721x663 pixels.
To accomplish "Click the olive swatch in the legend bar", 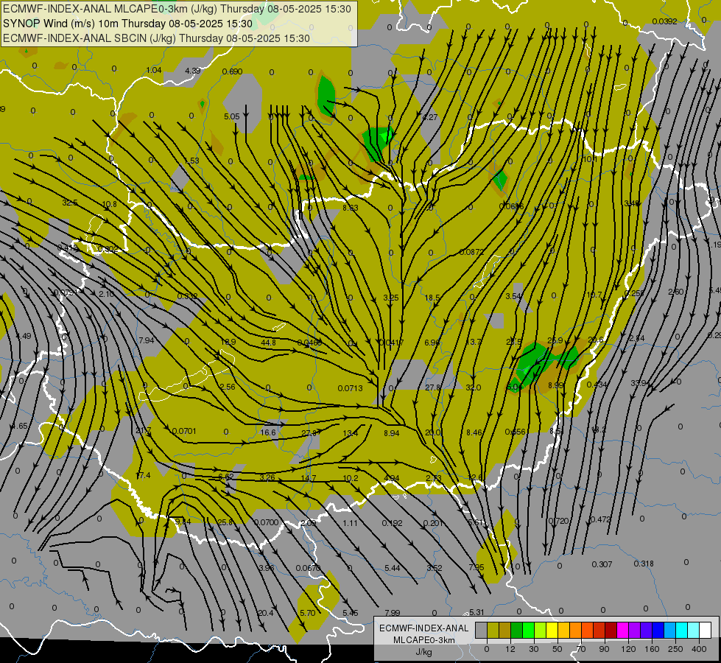I will tap(493, 631).
